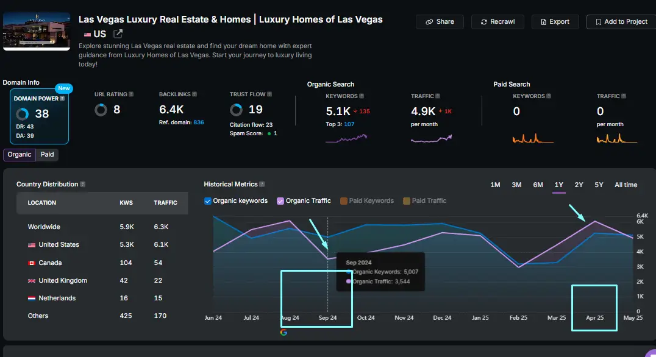Screen dimensions: 656x357
Task: Switch to the Organic tab
Action: (20, 154)
